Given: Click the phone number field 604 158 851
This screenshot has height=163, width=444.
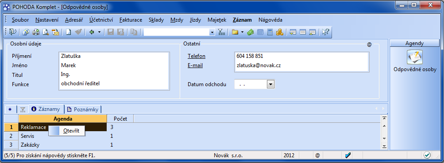Looking at the screenshot, I should click(x=301, y=56).
